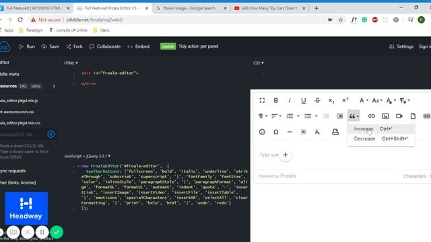Insert ordered list

[290, 116]
